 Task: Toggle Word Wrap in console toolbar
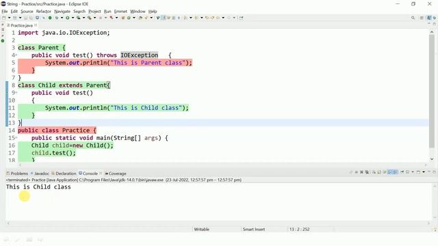(x=385, y=172)
